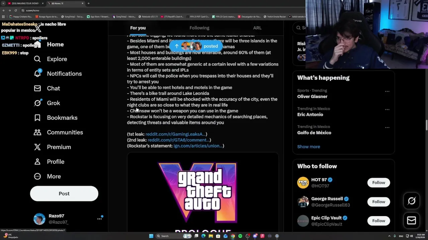Open Discord from the taskbar
Image resolution: width=428 pixels, height=240 pixels.
pyautogui.click(x=255, y=236)
